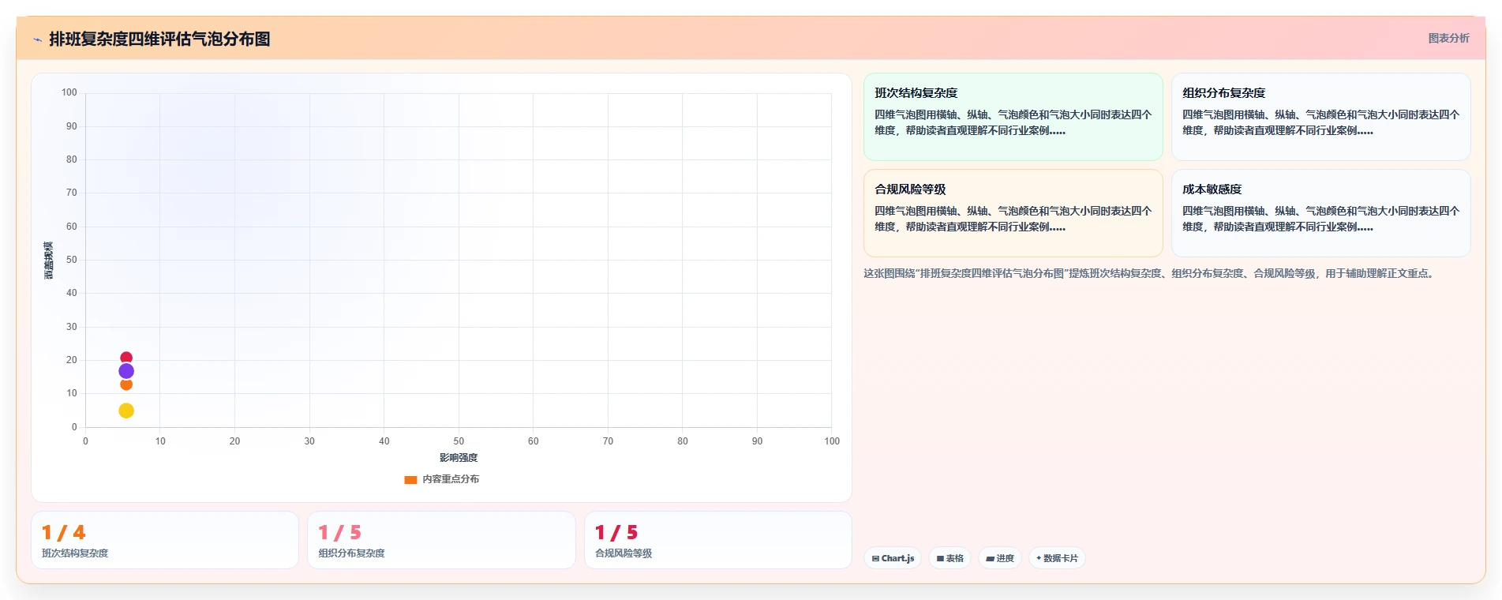The image size is (1502, 600).
Task: Select the yellow bubble in chart
Action: [126, 411]
